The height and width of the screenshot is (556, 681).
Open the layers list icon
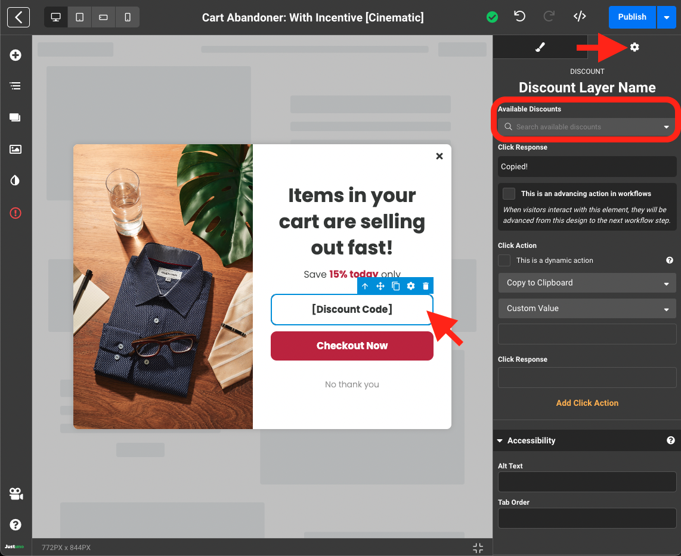point(16,86)
